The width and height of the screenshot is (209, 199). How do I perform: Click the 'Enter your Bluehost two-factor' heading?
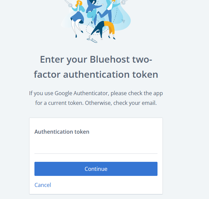click(96, 59)
